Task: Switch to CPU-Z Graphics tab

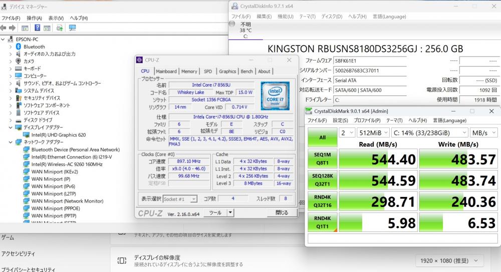Action: pos(227,71)
